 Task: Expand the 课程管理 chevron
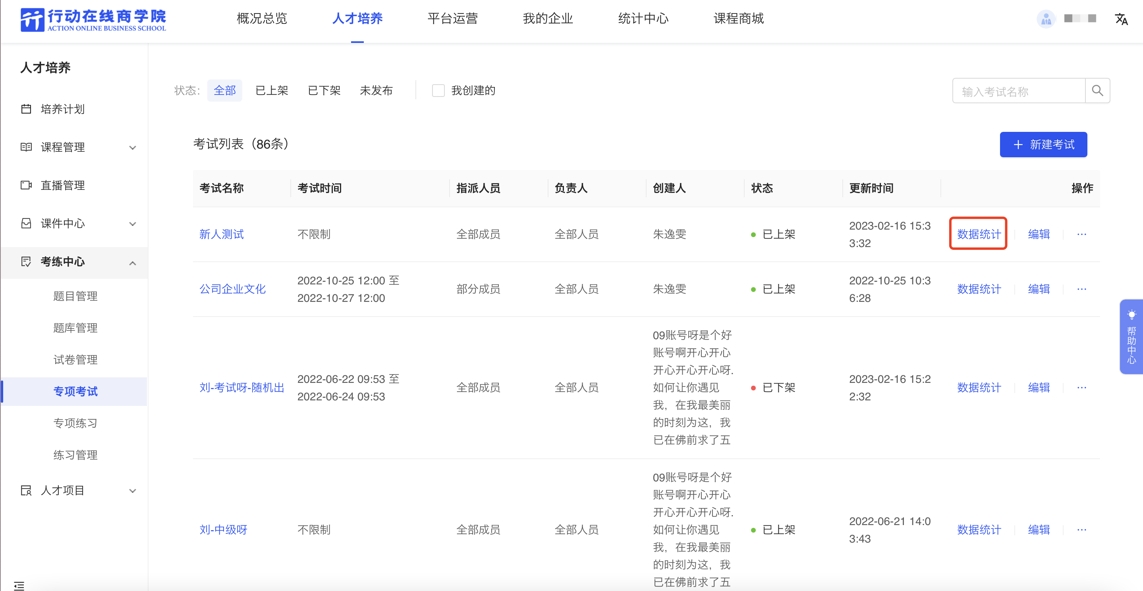(132, 147)
